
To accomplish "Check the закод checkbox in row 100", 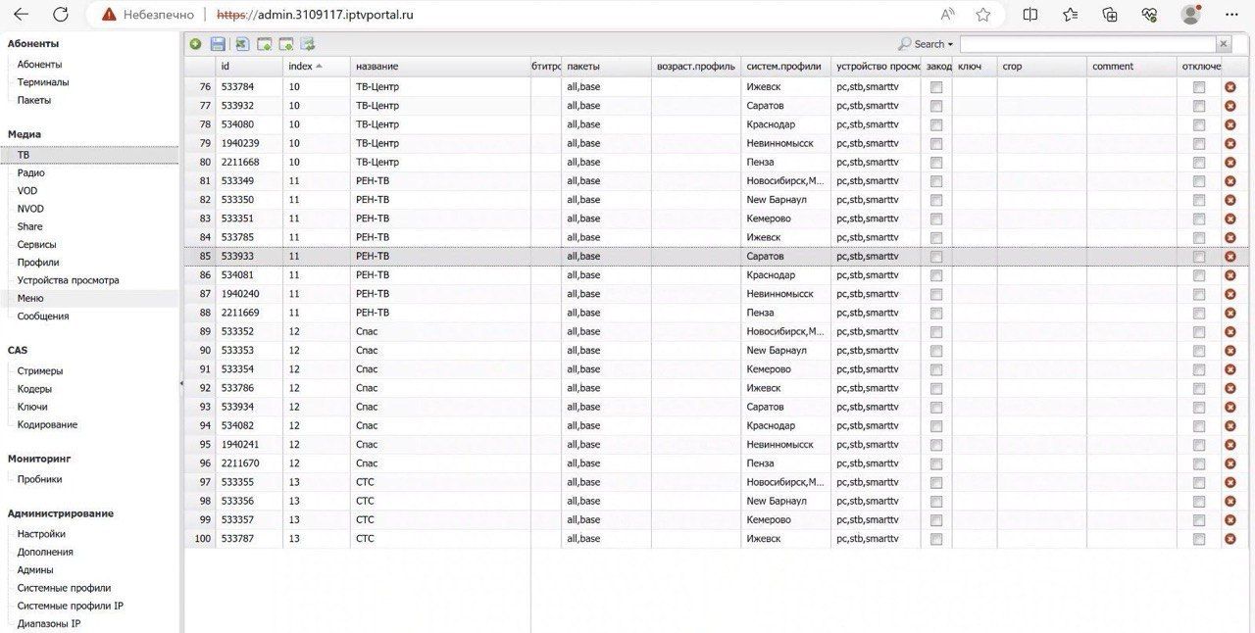I will [x=936, y=539].
